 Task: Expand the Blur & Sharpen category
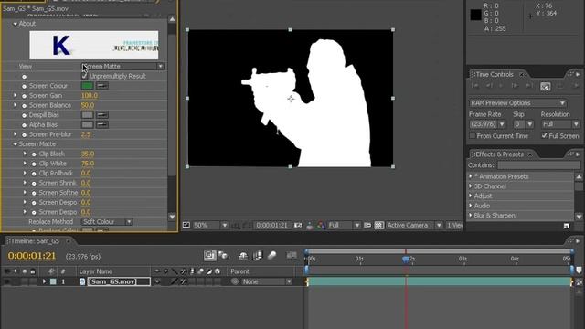(471, 216)
